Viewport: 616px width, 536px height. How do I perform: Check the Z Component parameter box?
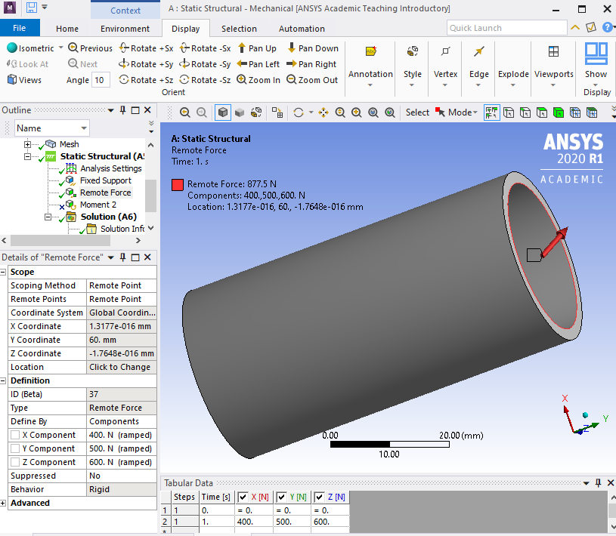pyautogui.click(x=15, y=462)
